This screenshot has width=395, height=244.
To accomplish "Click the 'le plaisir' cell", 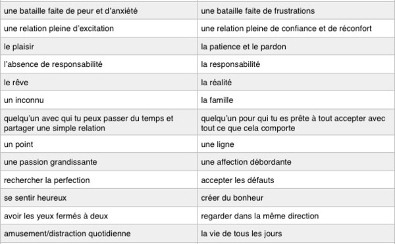I will 99,47.
